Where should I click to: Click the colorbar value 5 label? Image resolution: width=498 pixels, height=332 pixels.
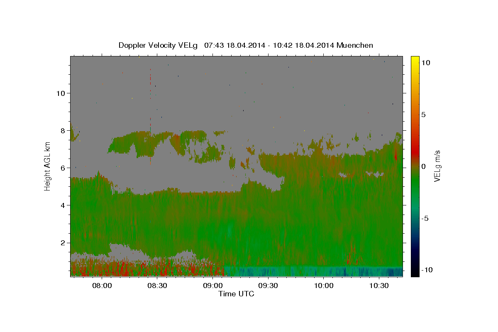click(423, 114)
